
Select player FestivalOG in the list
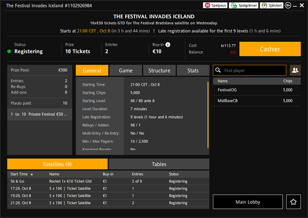[228, 90]
